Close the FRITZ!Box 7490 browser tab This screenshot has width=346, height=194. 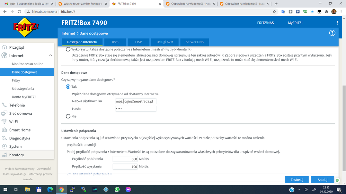click(x=160, y=4)
